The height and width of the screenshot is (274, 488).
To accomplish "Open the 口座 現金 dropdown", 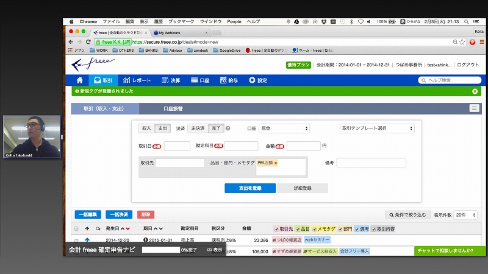I will [x=284, y=128].
